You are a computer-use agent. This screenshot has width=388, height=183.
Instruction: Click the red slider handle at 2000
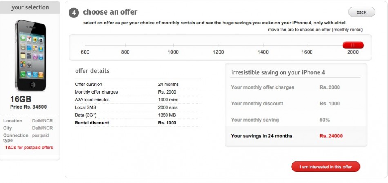click(x=353, y=45)
